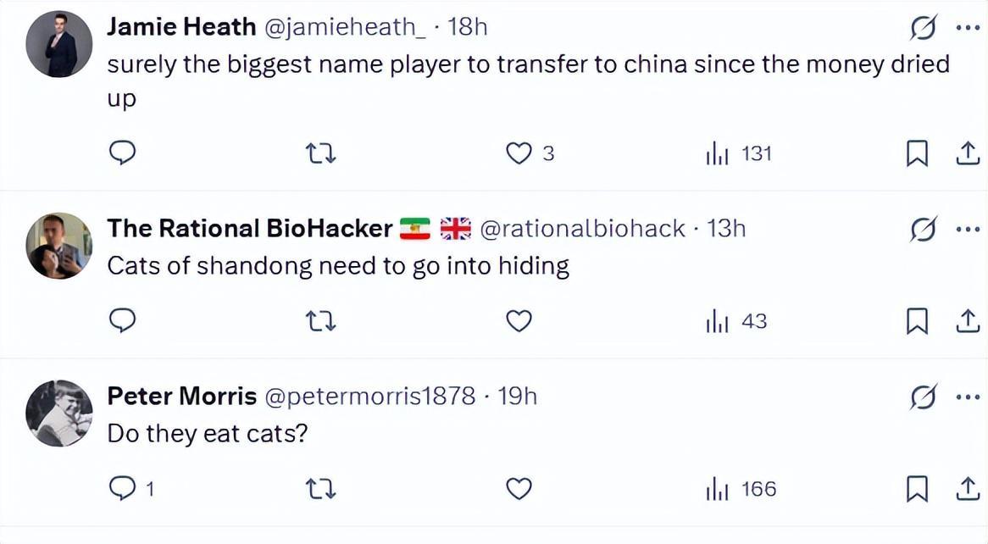Repost the Cats of shandong tweet

321,321
